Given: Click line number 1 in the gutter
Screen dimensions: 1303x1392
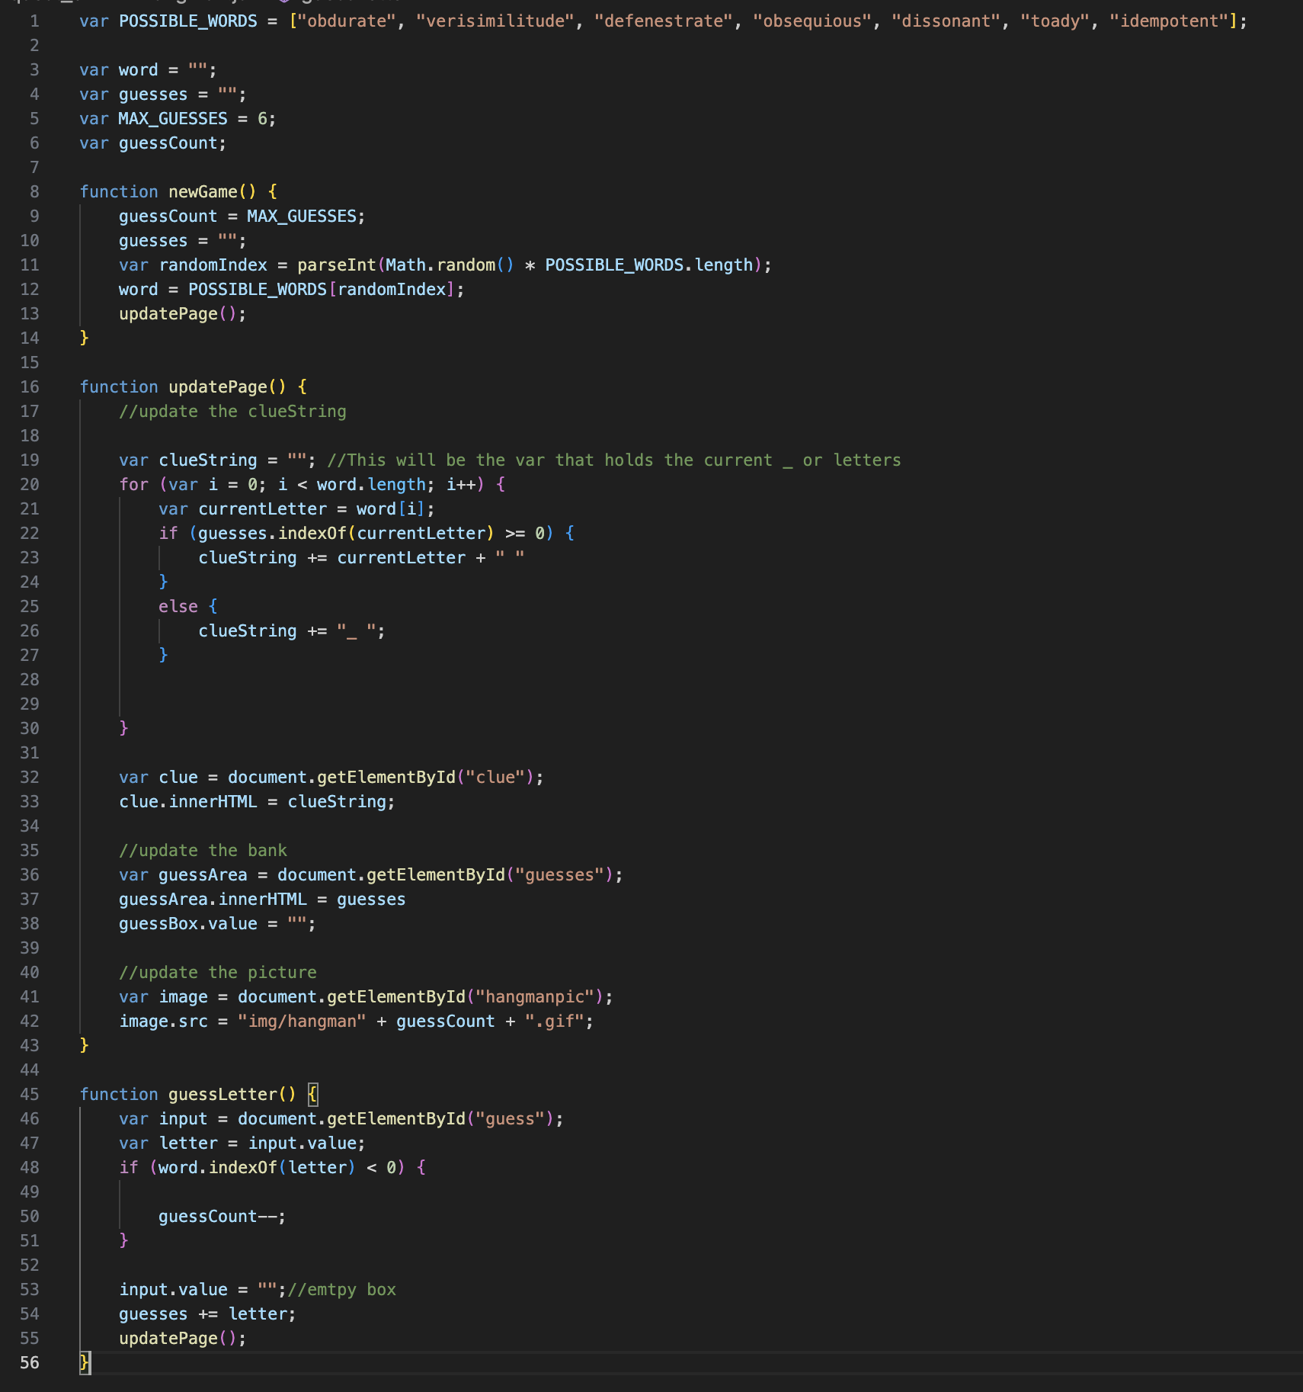Looking at the screenshot, I should [34, 21].
